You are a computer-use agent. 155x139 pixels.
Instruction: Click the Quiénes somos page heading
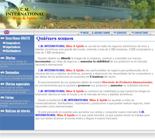pyautogui.click(x=55, y=38)
